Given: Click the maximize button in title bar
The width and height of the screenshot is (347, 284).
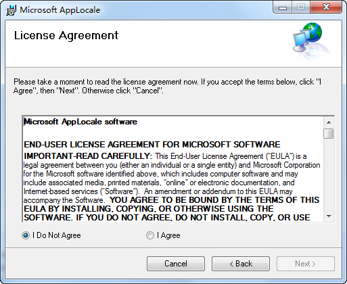Looking at the screenshot, I should (x=301, y=7).
